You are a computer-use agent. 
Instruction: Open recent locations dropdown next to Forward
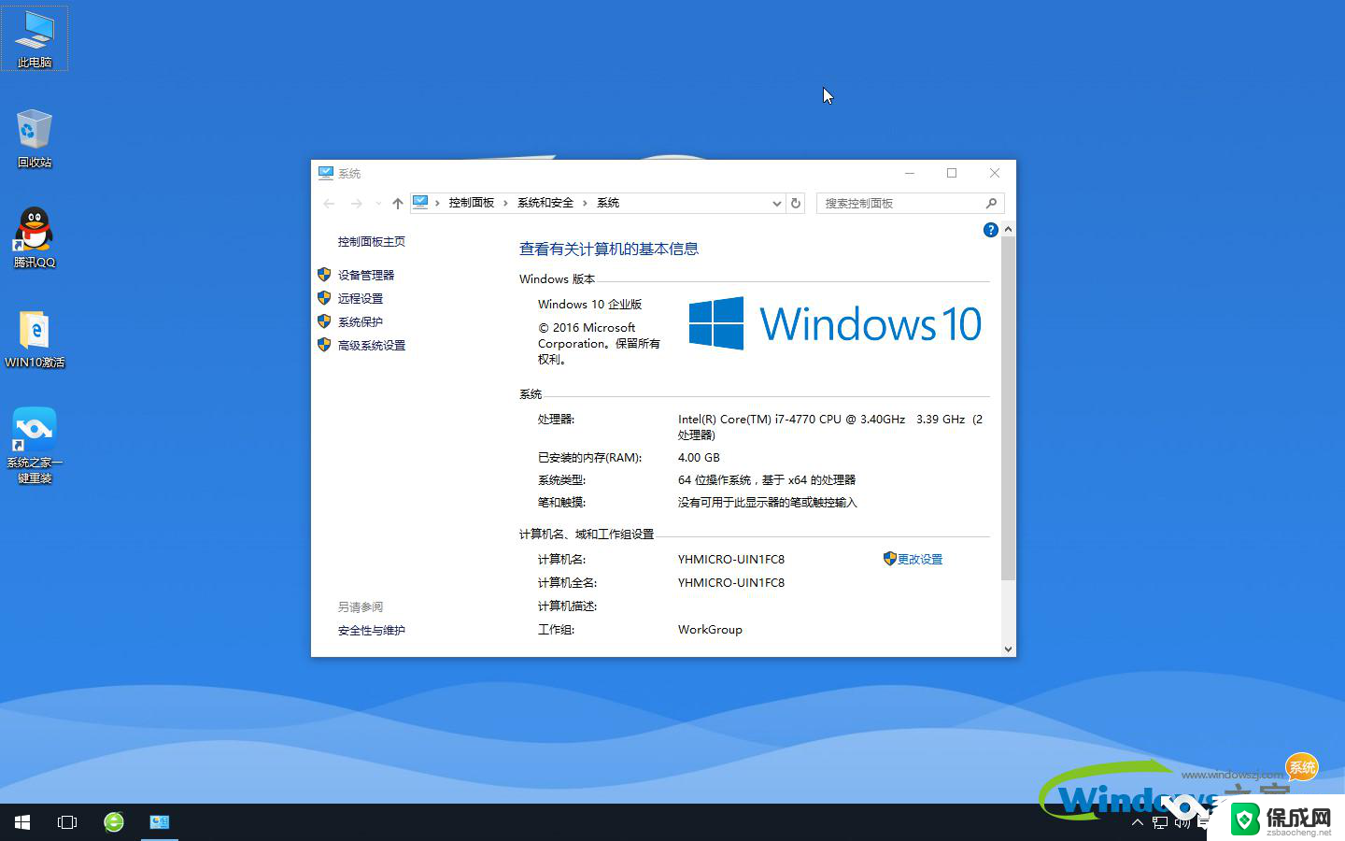click(378, 203)
